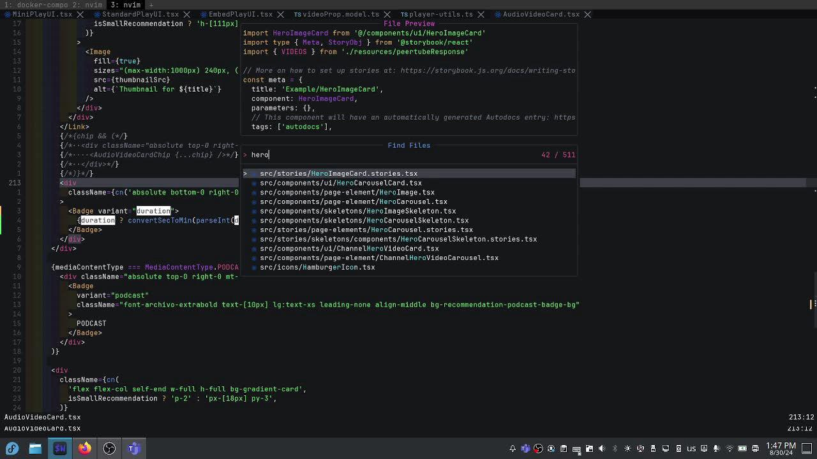Switch the US keyboard layout indicator
The height and width of the screenshot is (459, 817).
pyautogui.click(x=691, y=449)
